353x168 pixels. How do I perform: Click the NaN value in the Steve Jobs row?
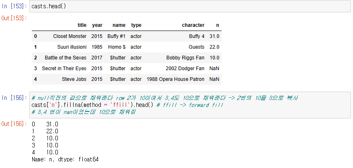click(x=214, y=79)
